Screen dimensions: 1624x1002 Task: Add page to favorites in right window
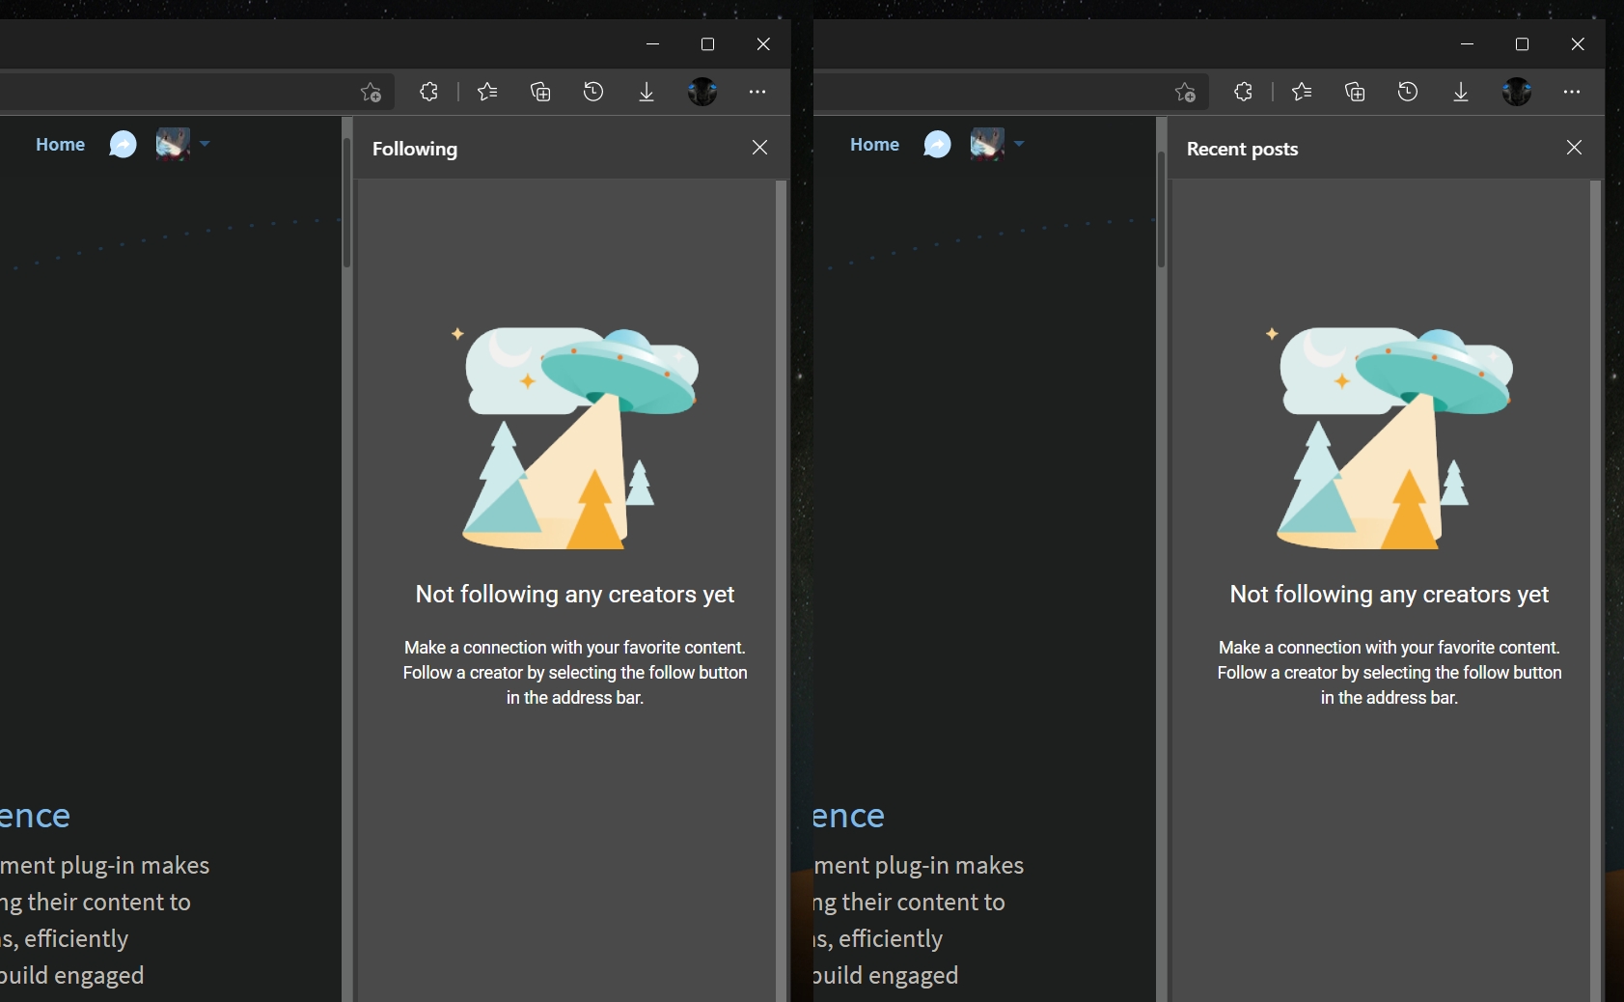[x=1186, y=92]
